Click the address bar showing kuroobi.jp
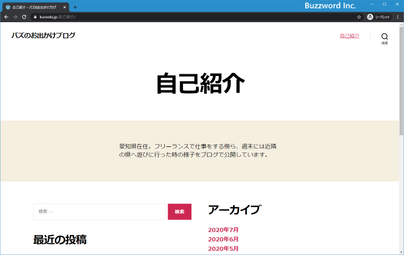 coord(196,17)
